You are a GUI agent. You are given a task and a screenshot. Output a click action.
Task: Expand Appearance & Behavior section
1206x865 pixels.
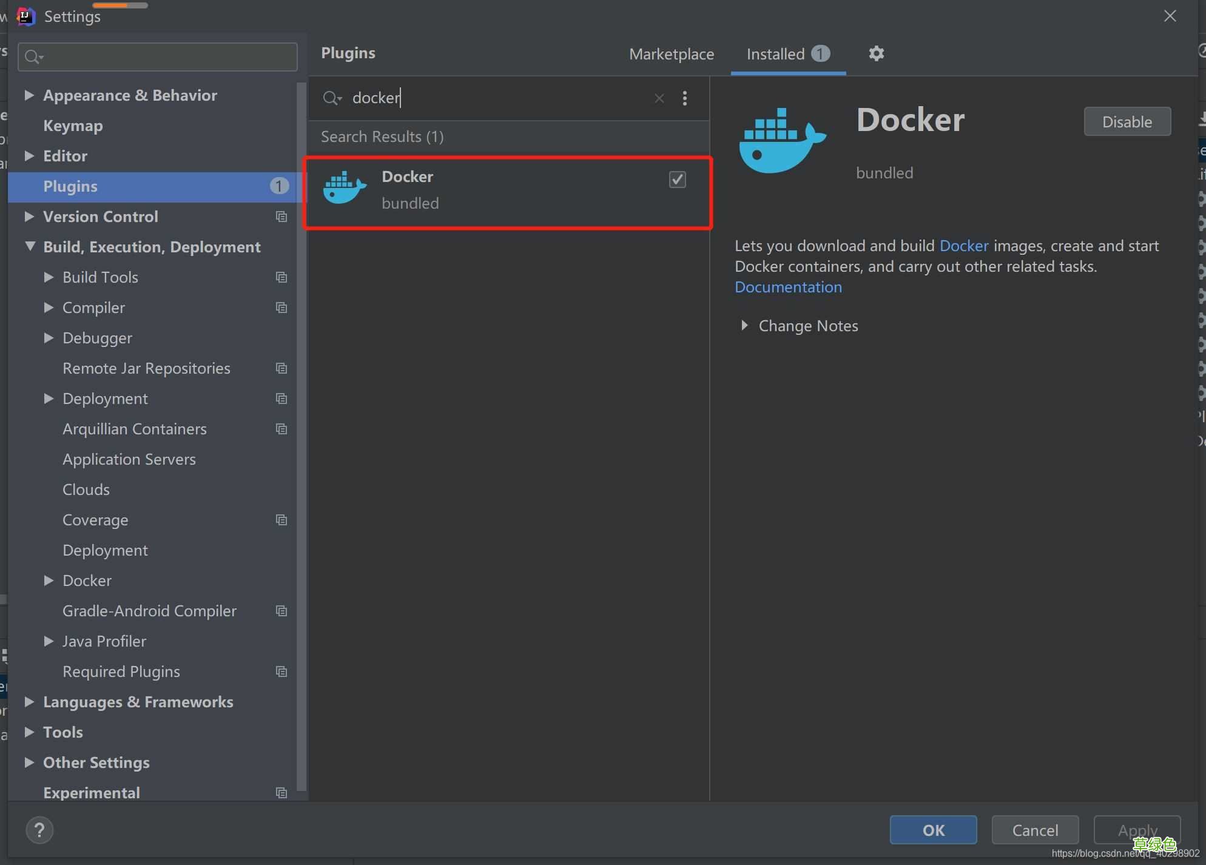[29, 95]
